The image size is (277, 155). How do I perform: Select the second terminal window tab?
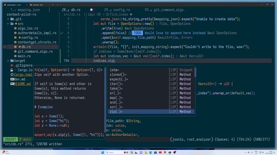click(42, 5)
